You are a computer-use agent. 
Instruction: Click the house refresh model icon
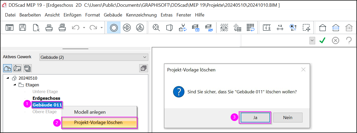182,28
